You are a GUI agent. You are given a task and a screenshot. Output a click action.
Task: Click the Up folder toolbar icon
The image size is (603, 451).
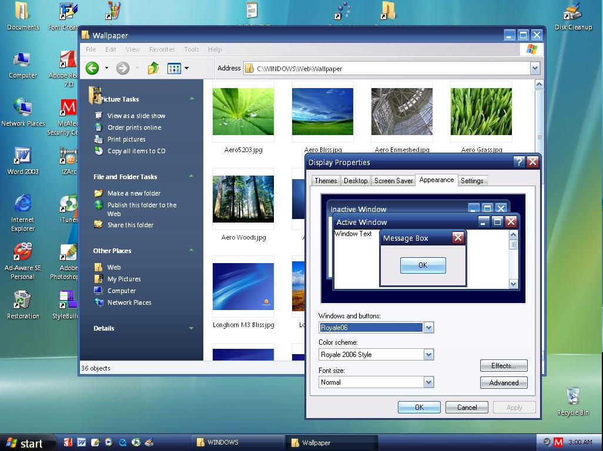point(153,68)
